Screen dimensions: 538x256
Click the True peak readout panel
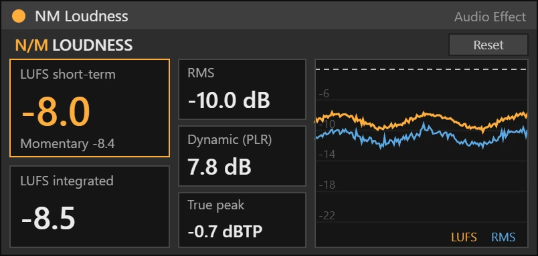point(242,220)
